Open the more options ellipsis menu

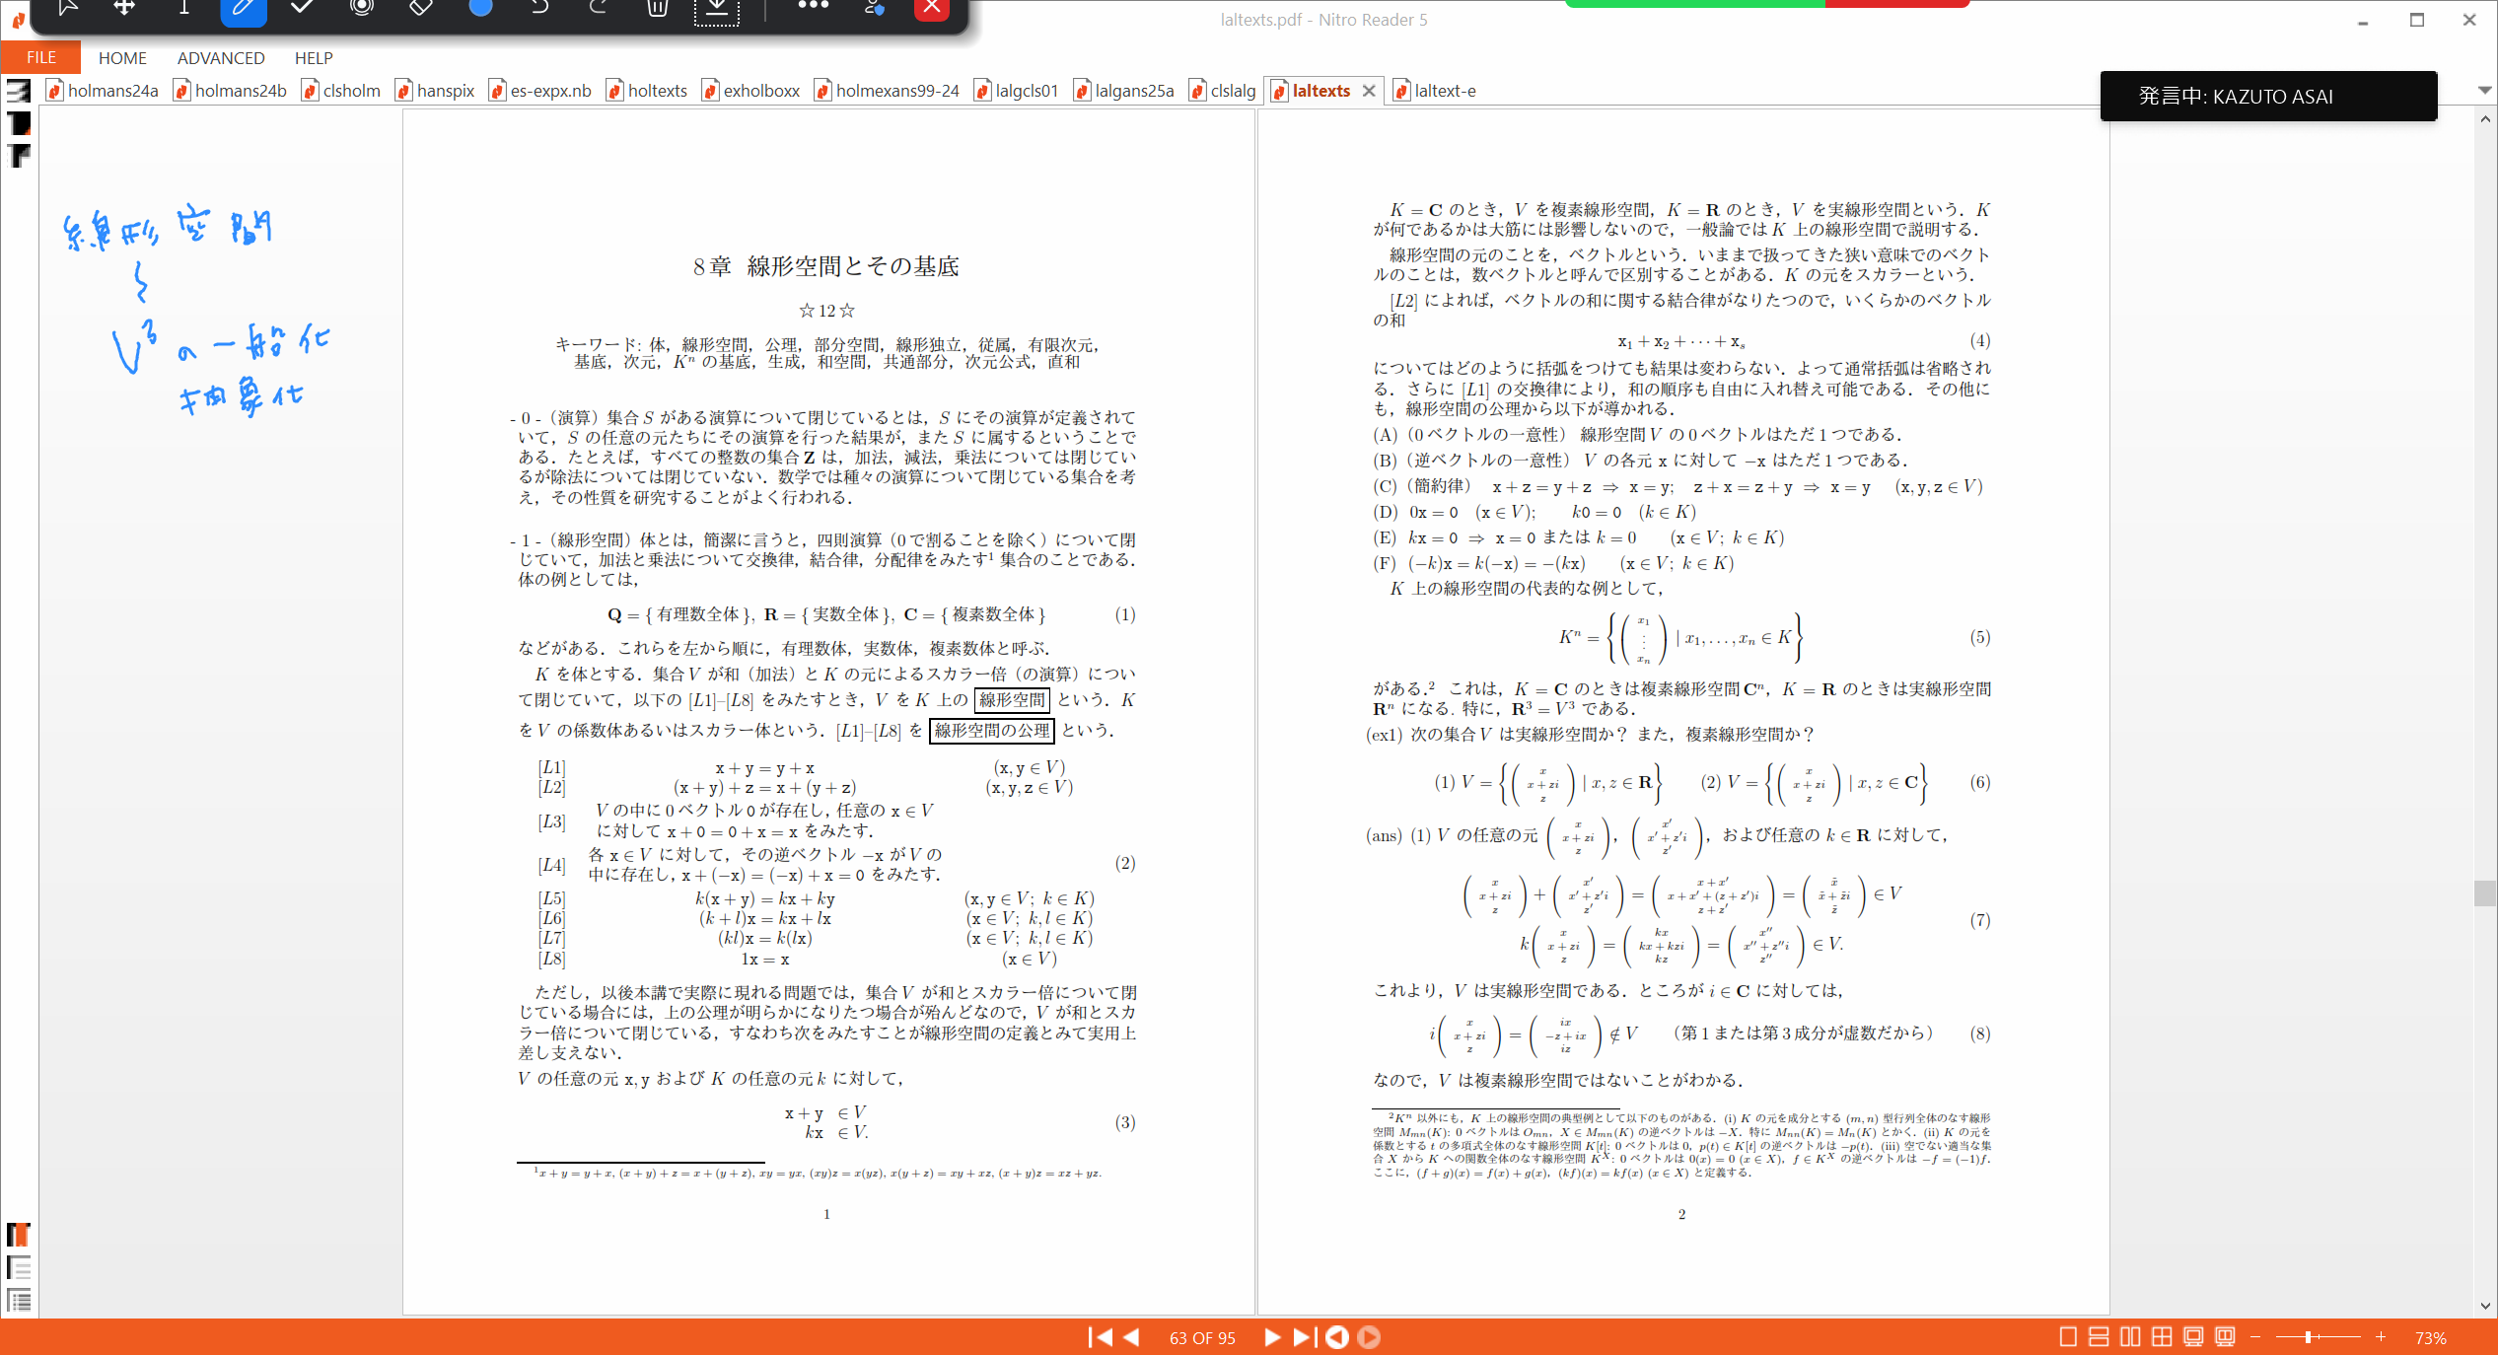813,6
